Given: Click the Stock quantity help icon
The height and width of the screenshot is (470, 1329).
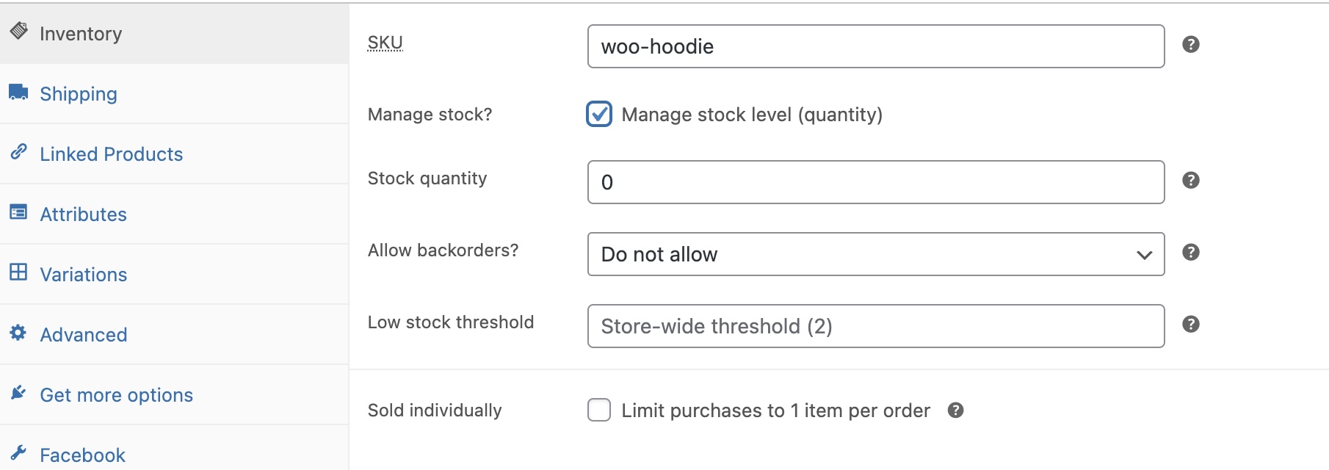Looking at the screenshot, I should pos(1192,181).
